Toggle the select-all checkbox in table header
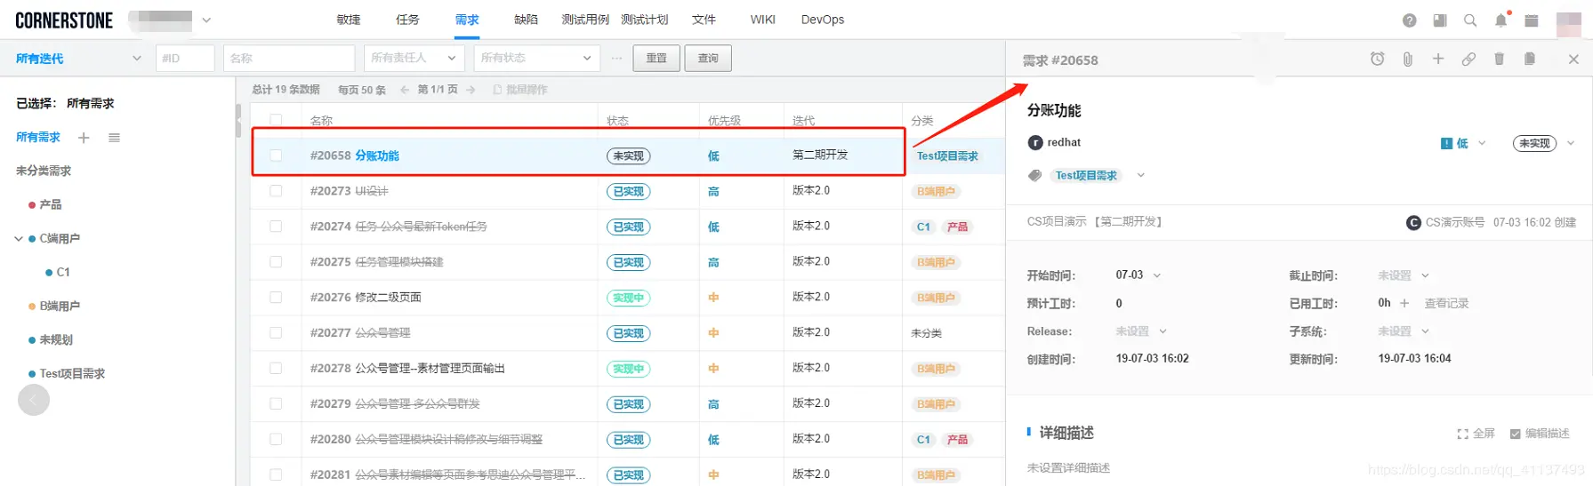Image resolution: width=1593 pixels, height=486 pixels. coord(276,120)
